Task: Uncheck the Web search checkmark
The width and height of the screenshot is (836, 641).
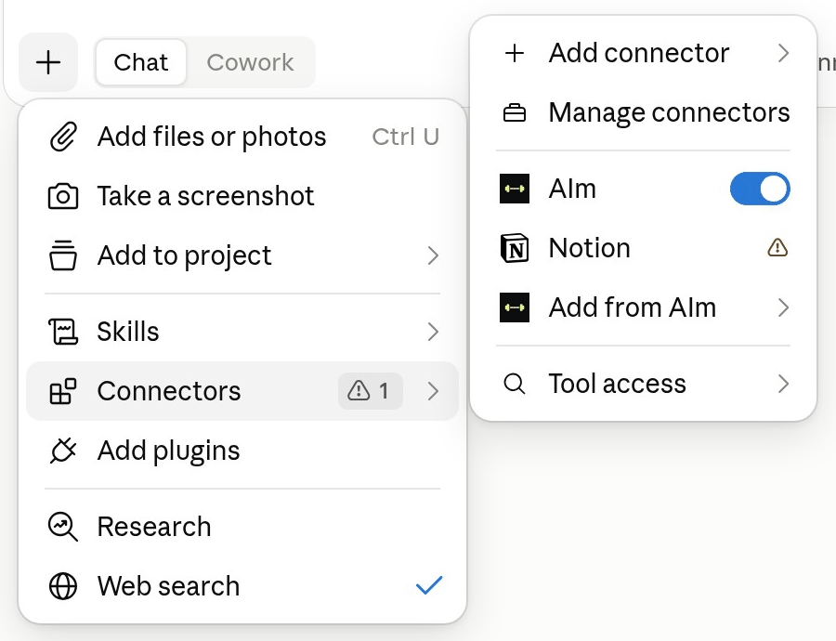Action: pyautogui.click(x=429, y=585)
